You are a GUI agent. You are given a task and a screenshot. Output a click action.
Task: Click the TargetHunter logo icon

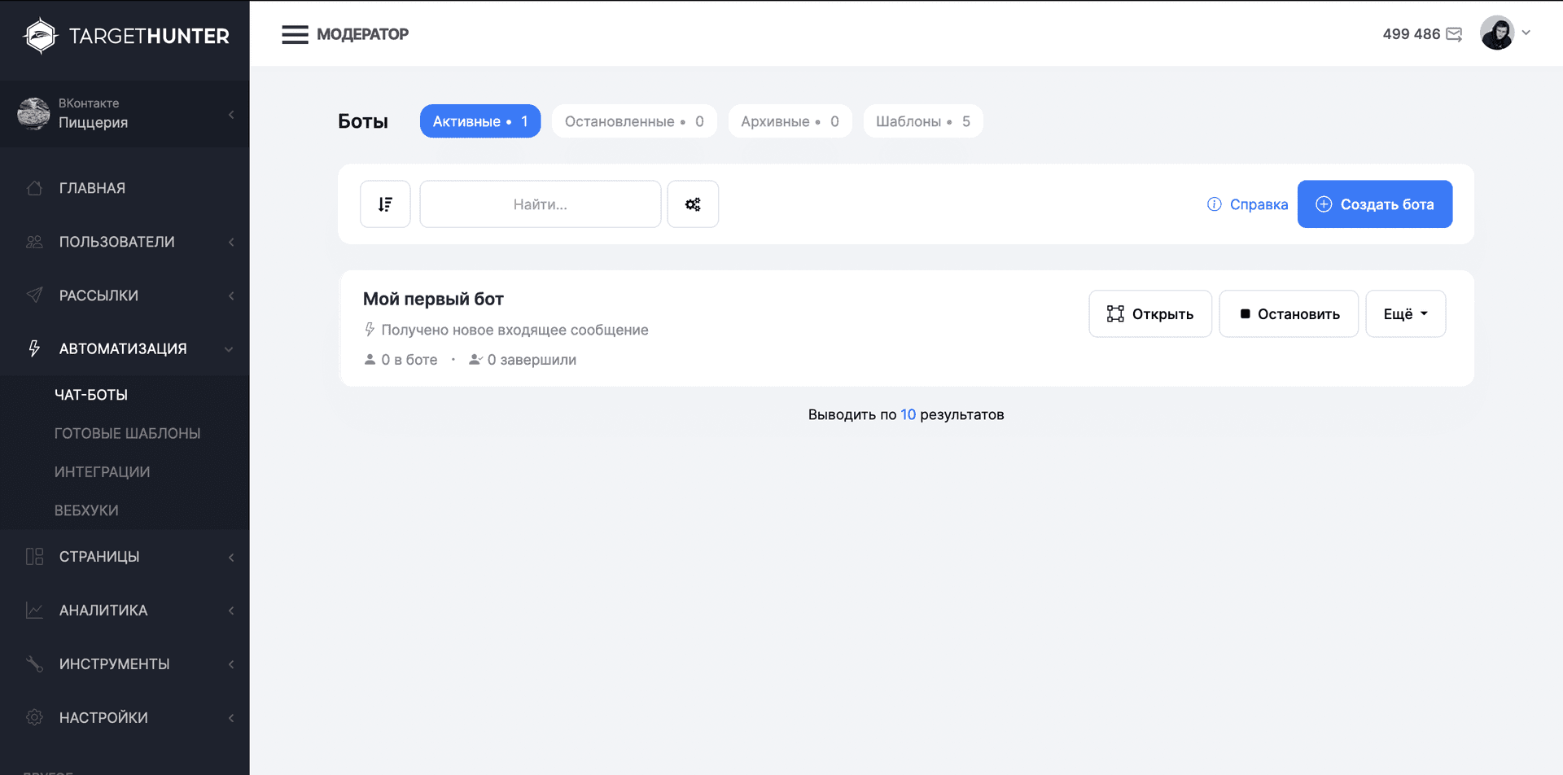40,36
